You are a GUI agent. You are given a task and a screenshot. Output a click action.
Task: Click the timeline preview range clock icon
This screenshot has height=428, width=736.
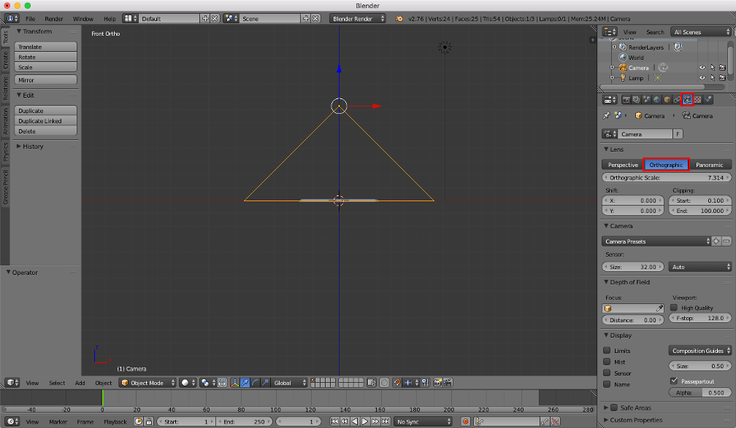coord(139,421)
